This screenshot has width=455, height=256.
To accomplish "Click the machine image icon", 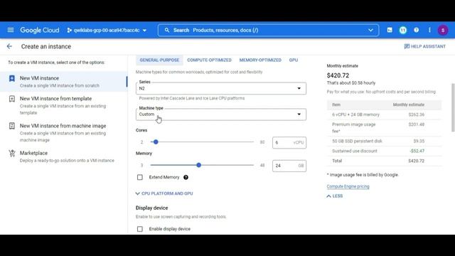I will point(12,126).
